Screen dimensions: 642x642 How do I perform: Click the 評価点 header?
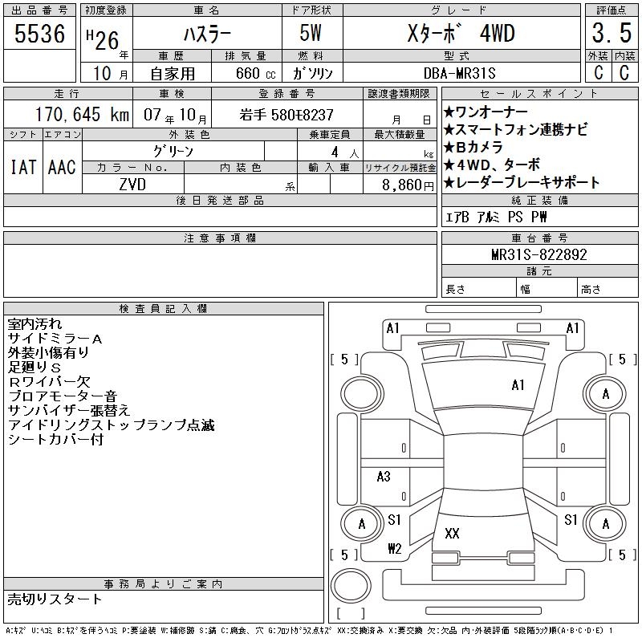[x=612, y=10]
